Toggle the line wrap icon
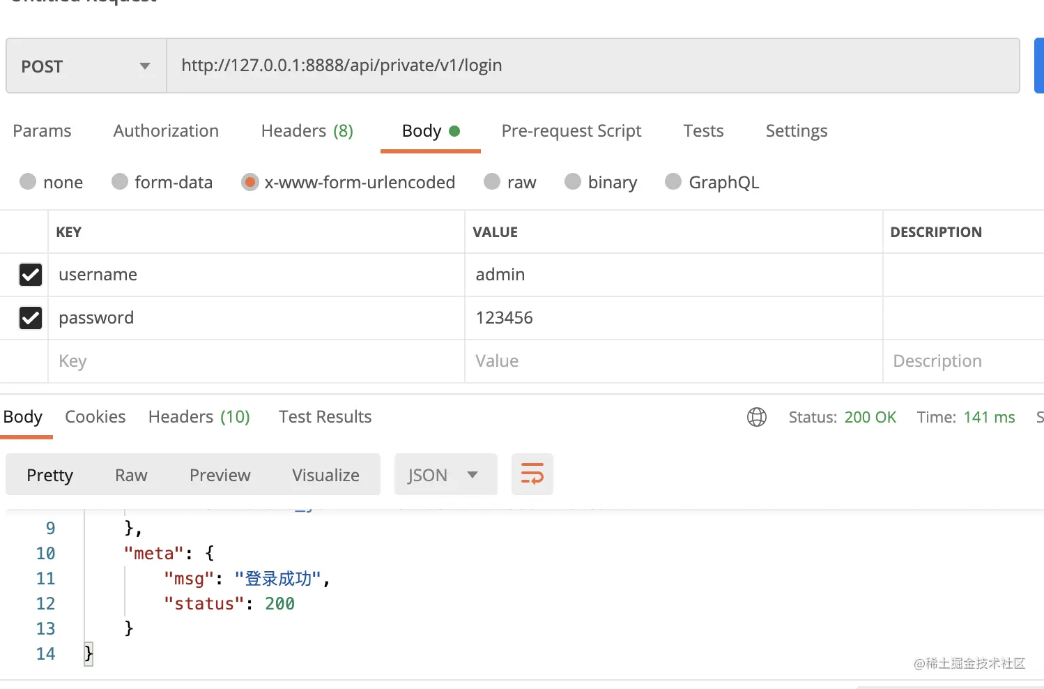Image resolution: width=1044 pixels, height=689 pixels. (532, 475)
